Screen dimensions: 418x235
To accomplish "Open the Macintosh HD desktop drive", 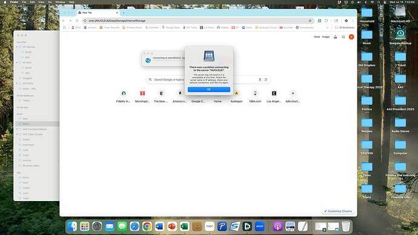I will tap(400, 15).
